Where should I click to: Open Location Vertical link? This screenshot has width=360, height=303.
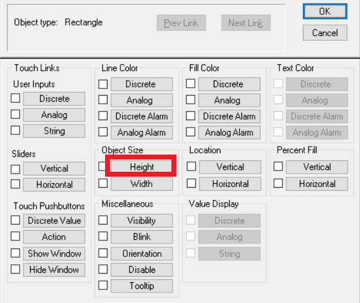(x=230, y=167)
